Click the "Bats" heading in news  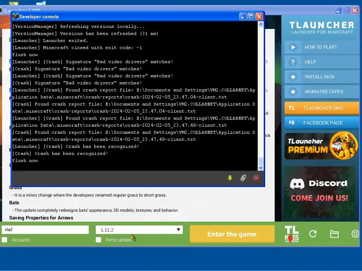pyautogui.click(x=14, y=203)
